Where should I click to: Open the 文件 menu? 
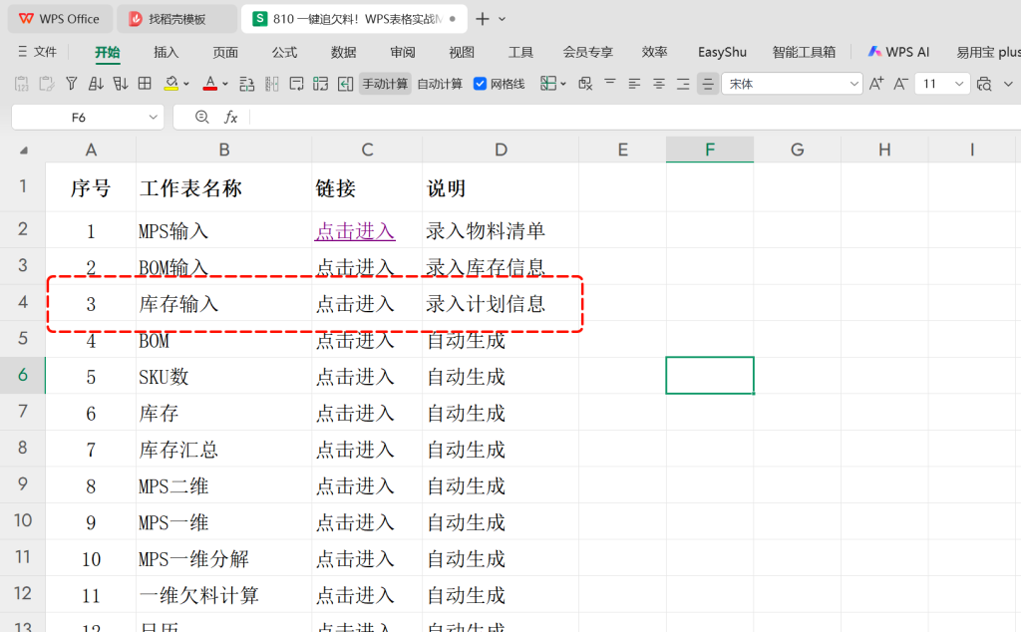pos(38,52)
